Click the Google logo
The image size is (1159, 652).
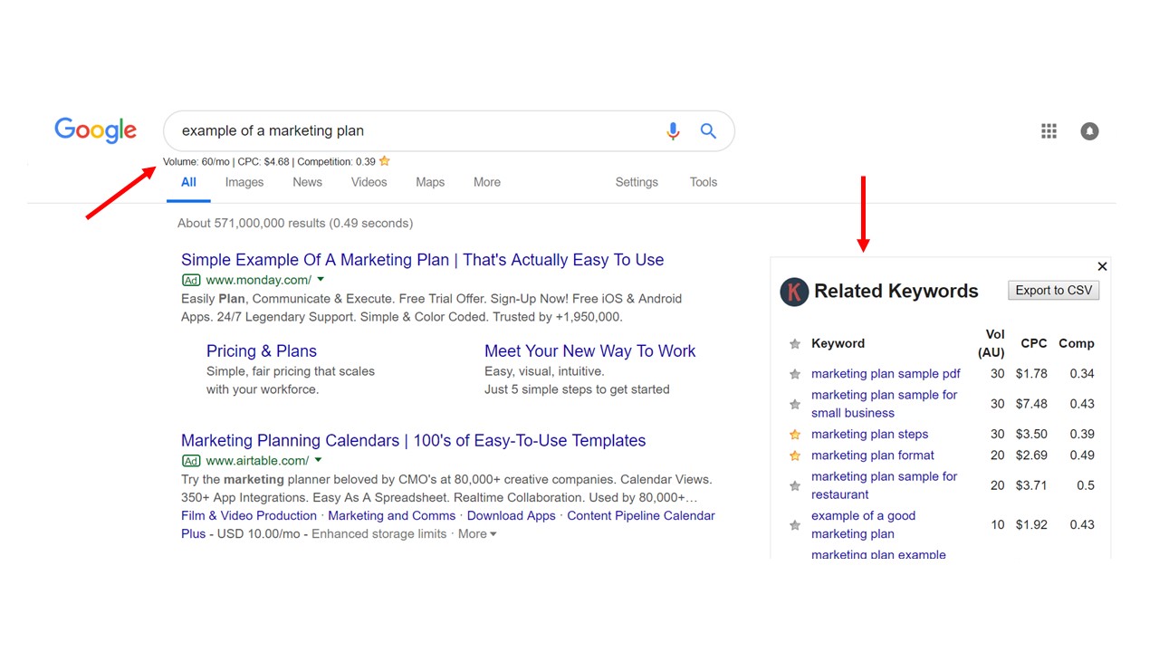point(95,130)
